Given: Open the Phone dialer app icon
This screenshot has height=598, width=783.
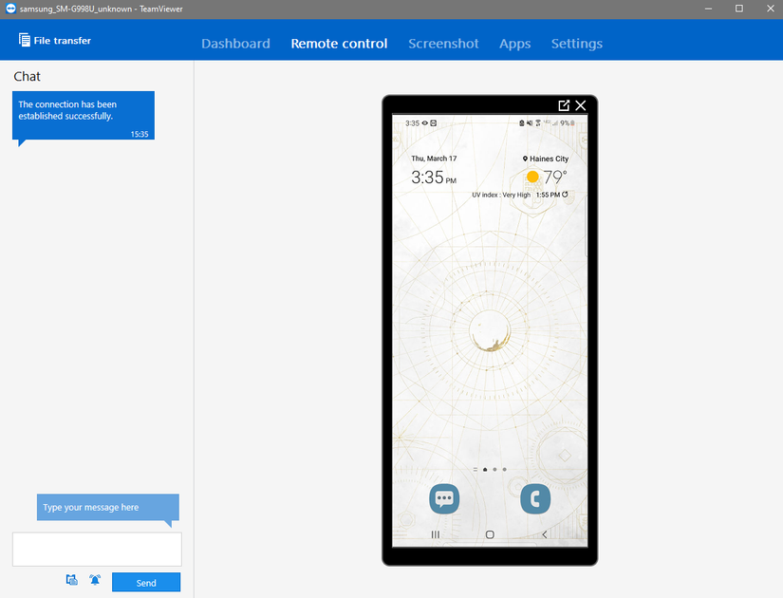Looking at the screenshot, I should click(x=535, y=498).
